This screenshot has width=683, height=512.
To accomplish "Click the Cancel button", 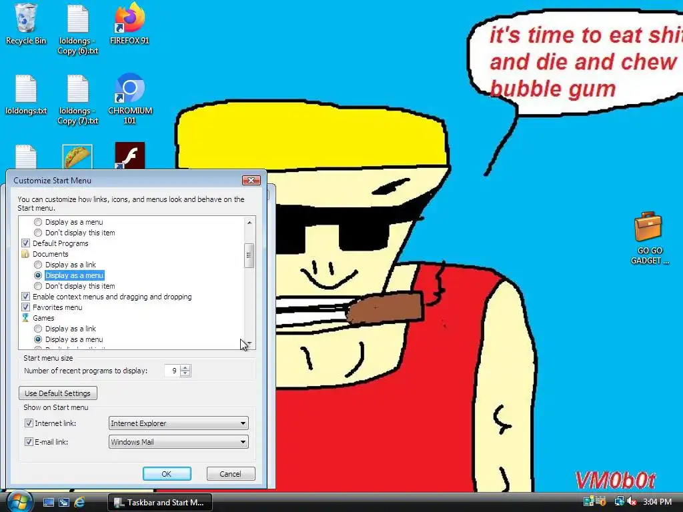I will pos(230,474).
